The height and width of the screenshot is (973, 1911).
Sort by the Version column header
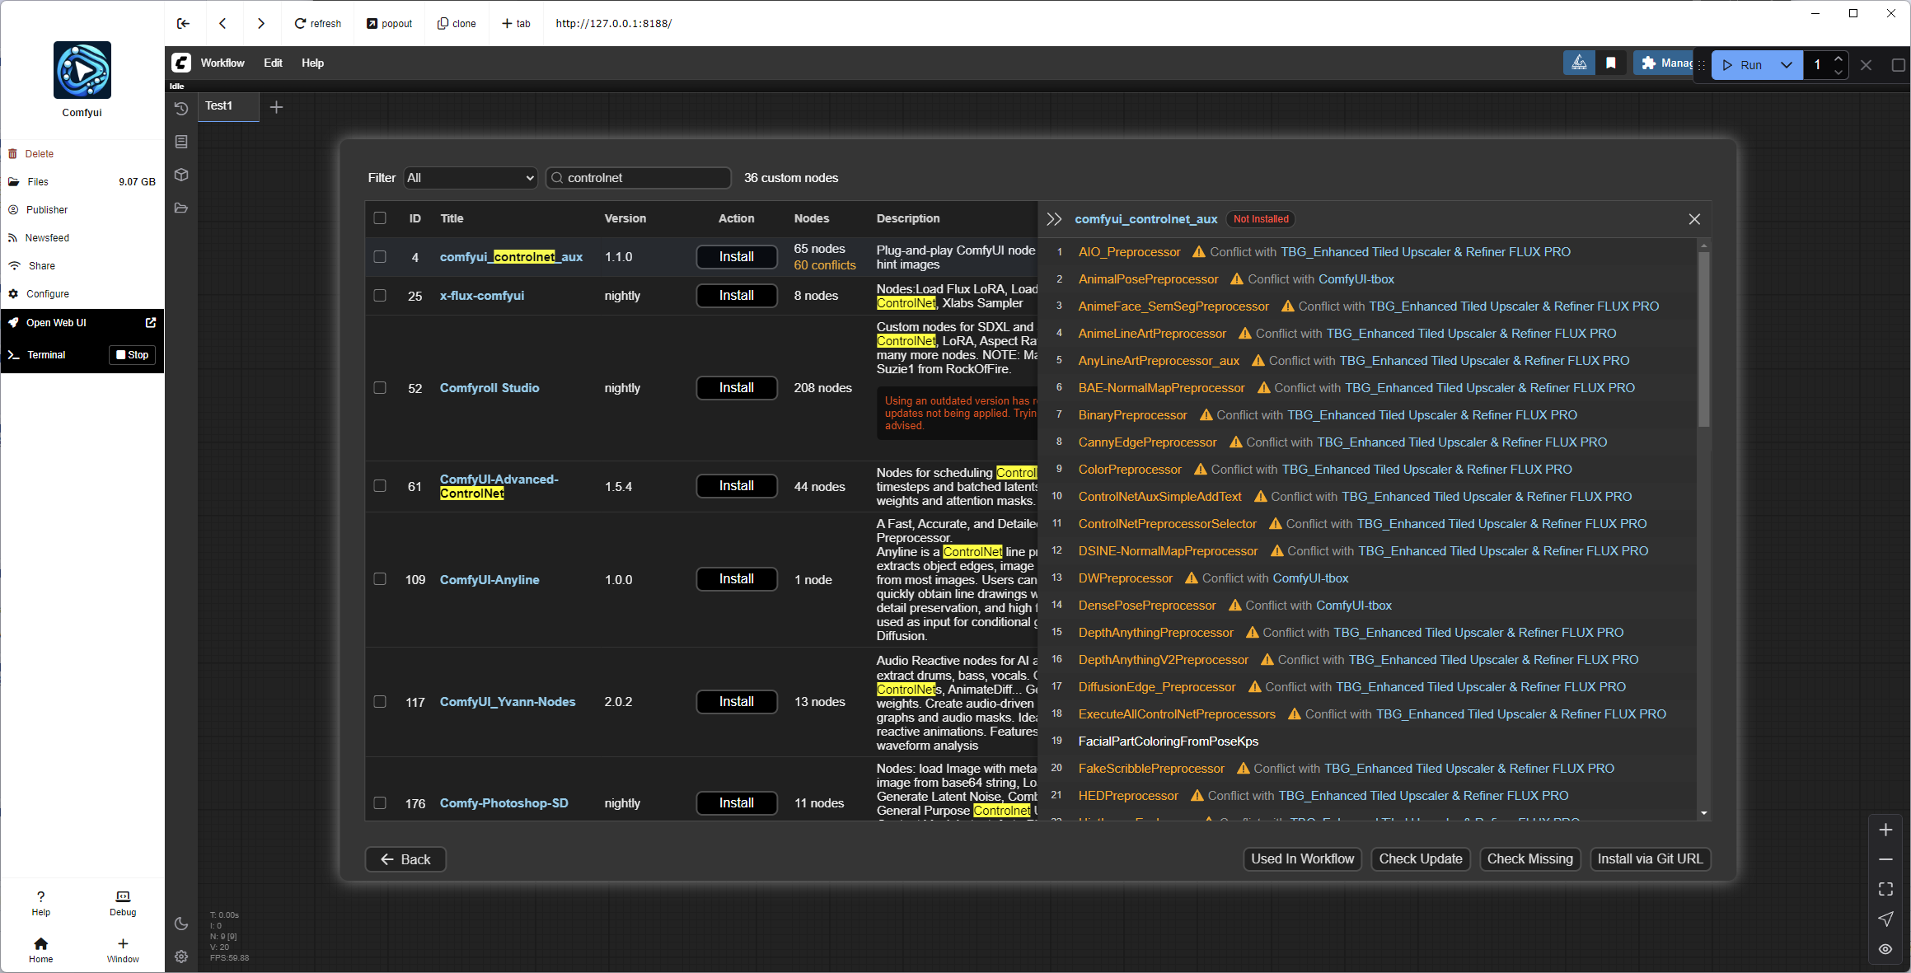pos(625,218)
